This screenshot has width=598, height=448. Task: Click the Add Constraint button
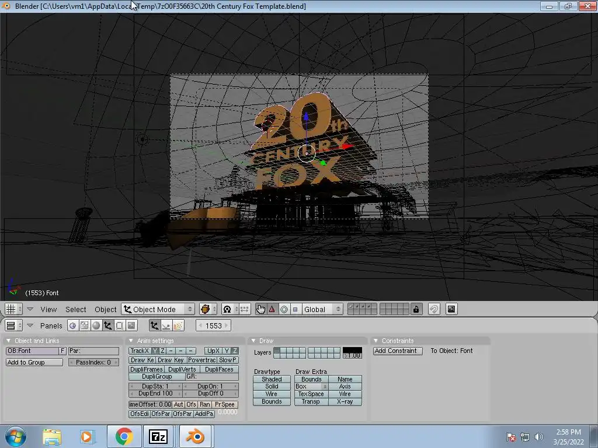[397, 351]
